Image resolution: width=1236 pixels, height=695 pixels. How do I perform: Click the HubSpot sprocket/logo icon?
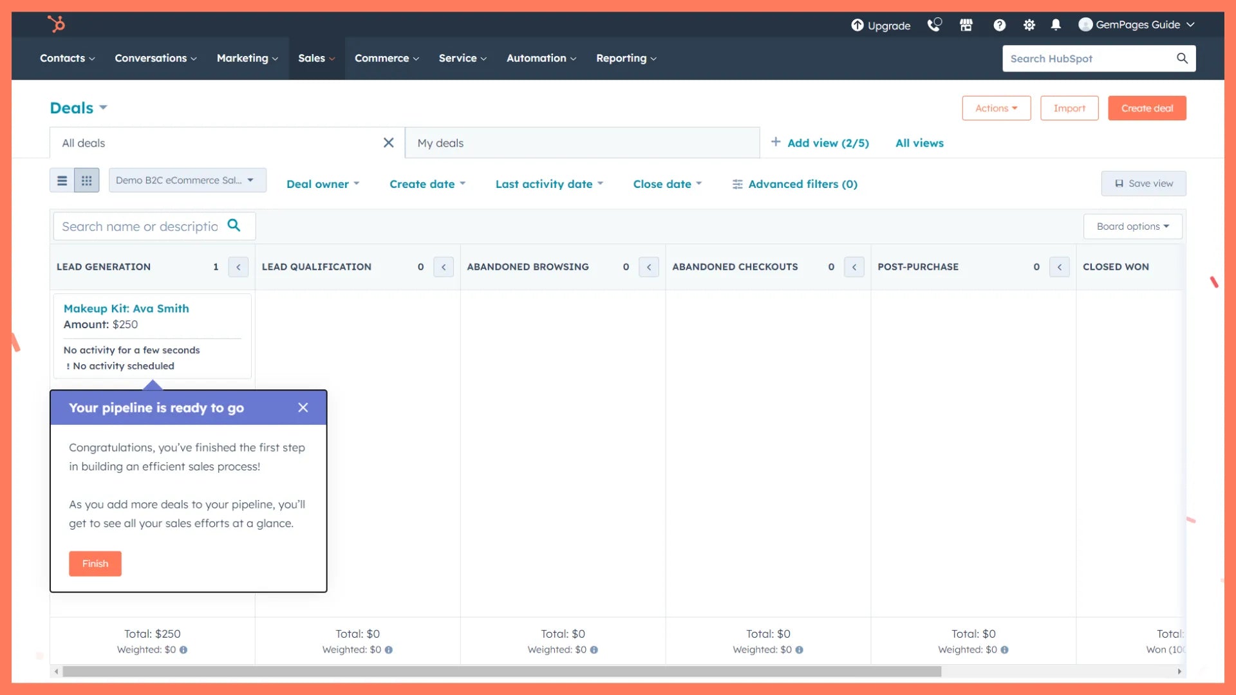tap(56, 24)
